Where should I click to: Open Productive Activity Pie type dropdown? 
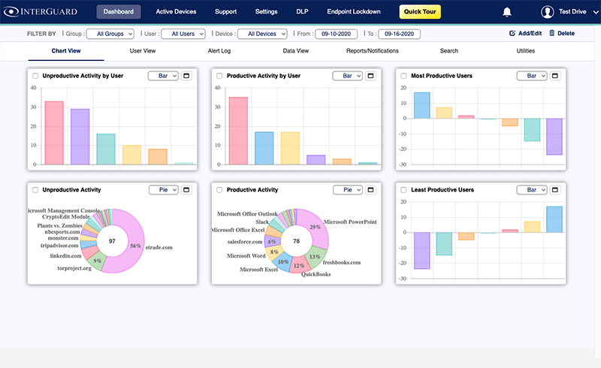pyautogui.click(x=348, y=190)
